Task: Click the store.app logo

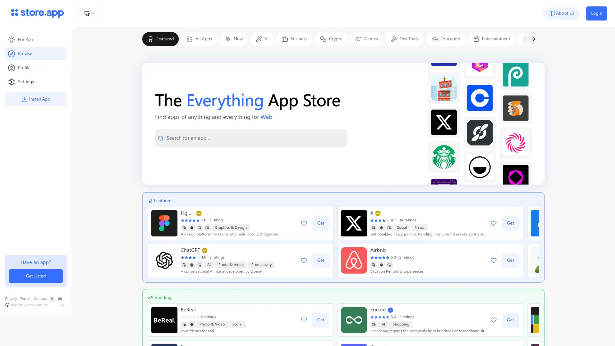Action: pos(37,13)
